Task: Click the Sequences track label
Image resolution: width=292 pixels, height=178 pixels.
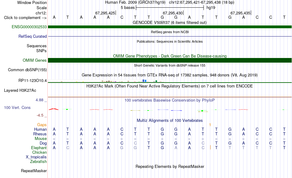Action: (37, 46)
